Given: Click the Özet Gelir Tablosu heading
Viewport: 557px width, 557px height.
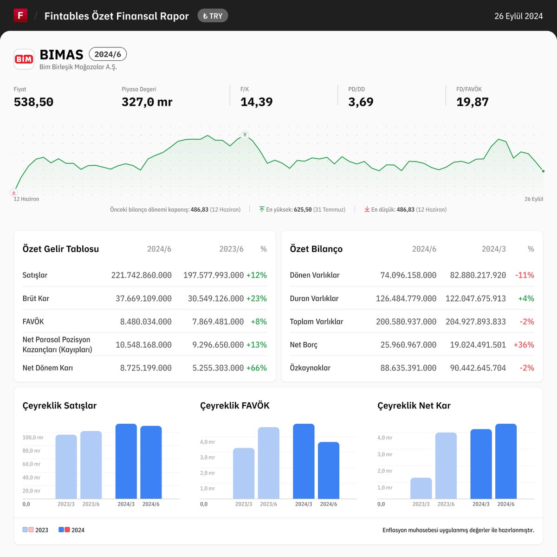Looking at the screenshot, I should [61, 249].
